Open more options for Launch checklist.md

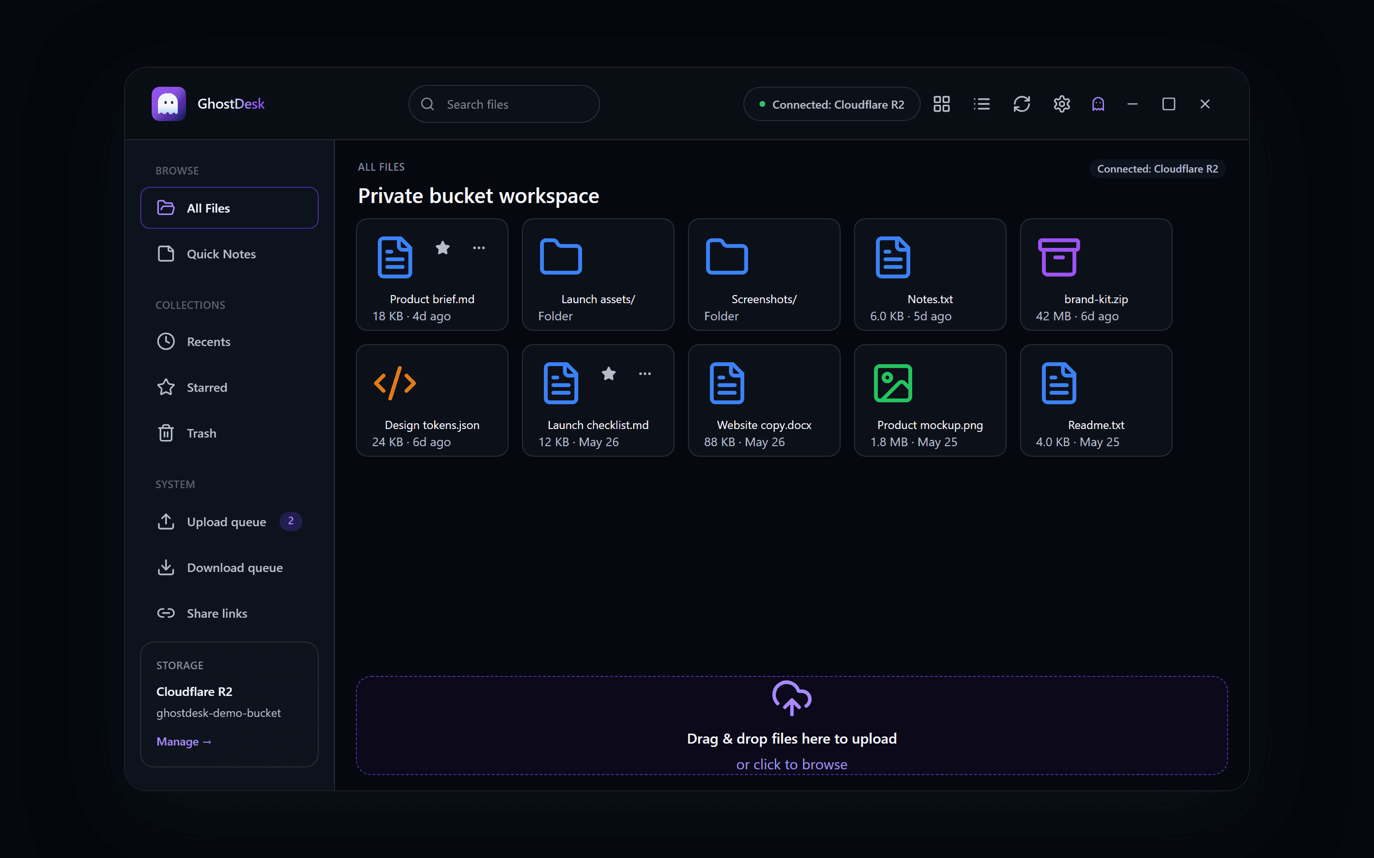[645, 374]
